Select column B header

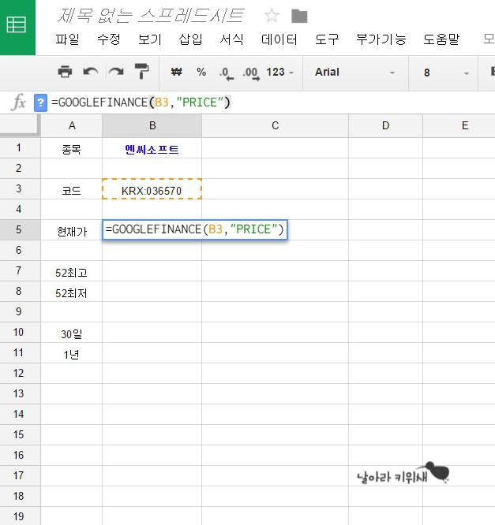(152, 126)
